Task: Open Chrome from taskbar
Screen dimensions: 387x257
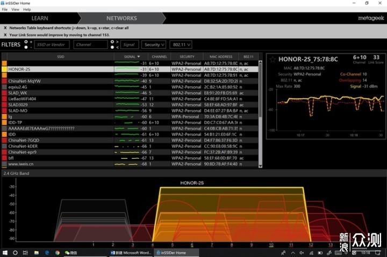Action: pyautogui.click(x=58, y=253)
